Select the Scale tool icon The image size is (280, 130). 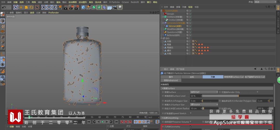coord(26,7)
